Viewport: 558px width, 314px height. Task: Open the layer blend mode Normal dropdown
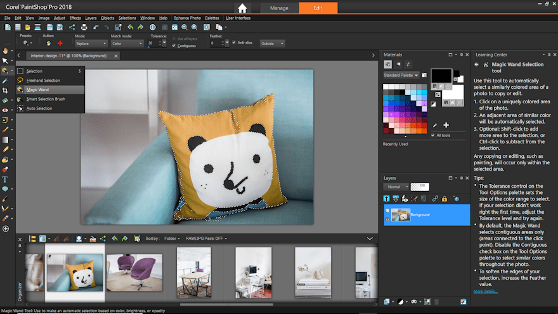[x=394, y=187]
